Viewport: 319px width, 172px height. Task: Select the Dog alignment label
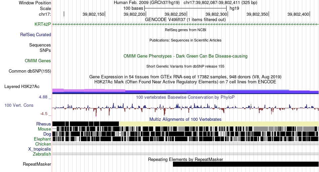tap(47, 134)
